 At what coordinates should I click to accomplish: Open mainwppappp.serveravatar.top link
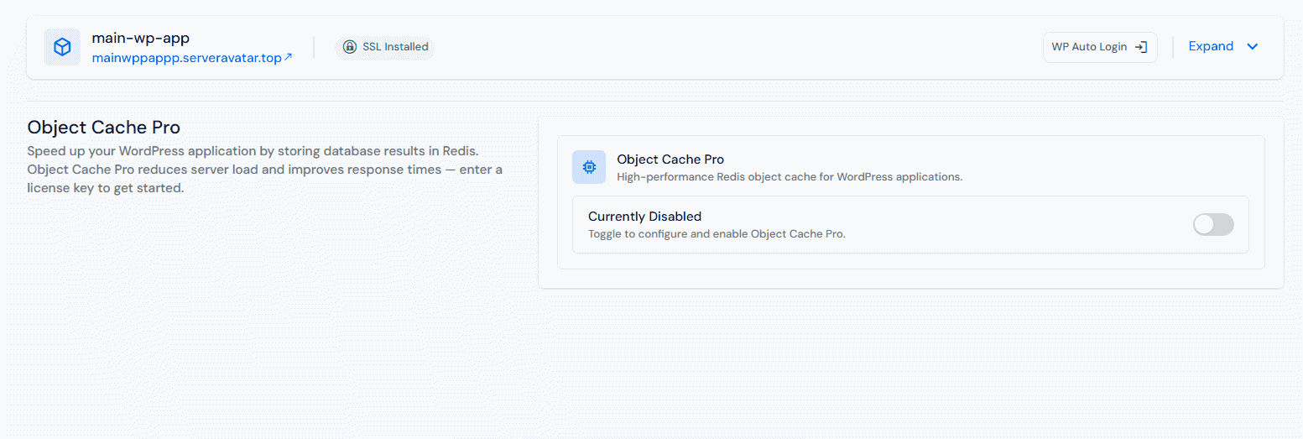(x=192, y=58)
